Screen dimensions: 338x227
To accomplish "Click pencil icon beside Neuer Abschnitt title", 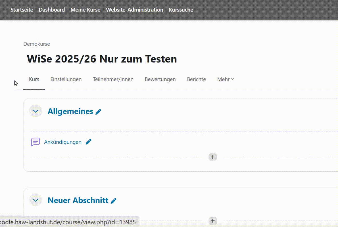I will (x=114, y=201).
